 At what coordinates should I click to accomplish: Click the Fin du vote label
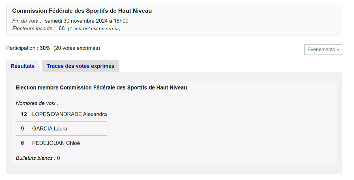click(x=27, y=21)
